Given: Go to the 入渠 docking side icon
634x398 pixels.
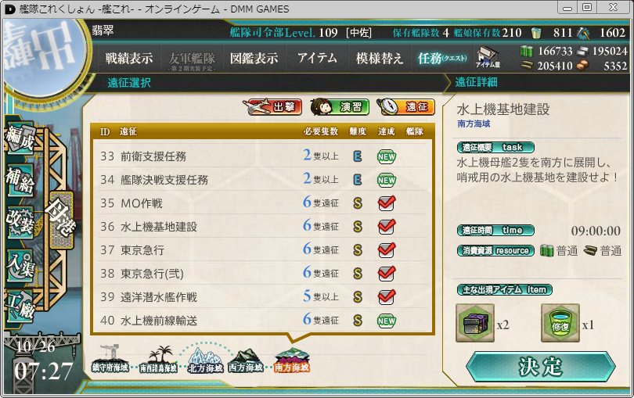Looking at the screenshot, I should pos(20,265).
